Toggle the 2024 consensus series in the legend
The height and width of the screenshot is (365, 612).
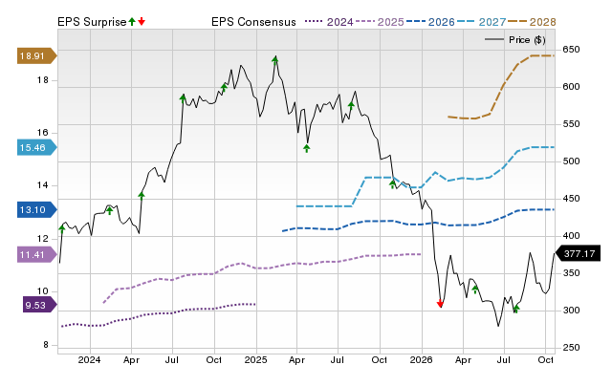(329, 22)
